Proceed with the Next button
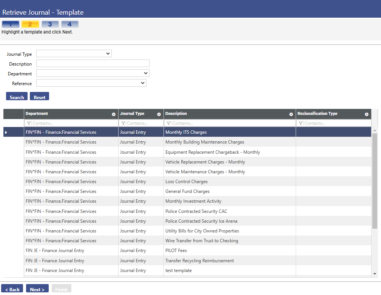 [x=37, y=289]
